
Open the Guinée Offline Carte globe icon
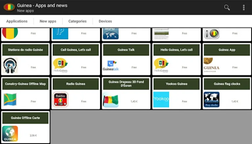click(10, 134)
